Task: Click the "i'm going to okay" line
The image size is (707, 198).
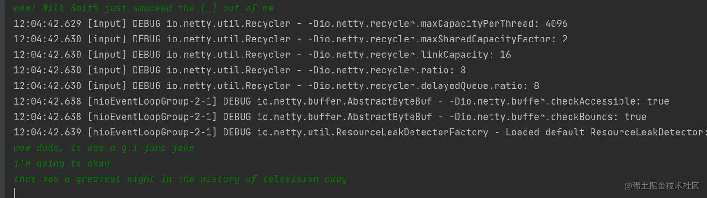Action: [x=62, y=163]
